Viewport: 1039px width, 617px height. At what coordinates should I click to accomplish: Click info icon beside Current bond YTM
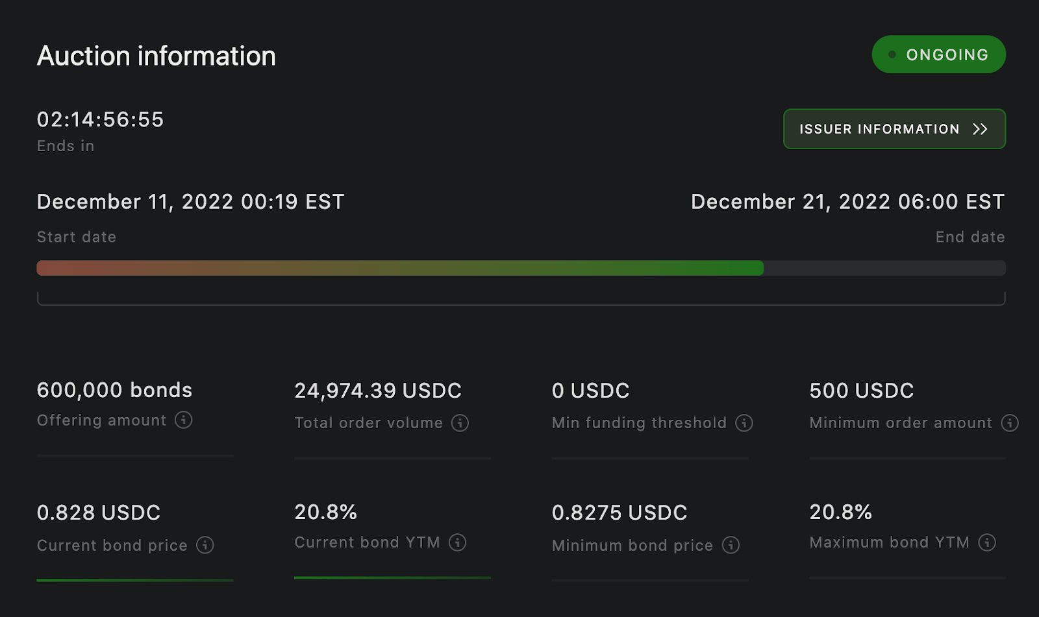[458, 542]
